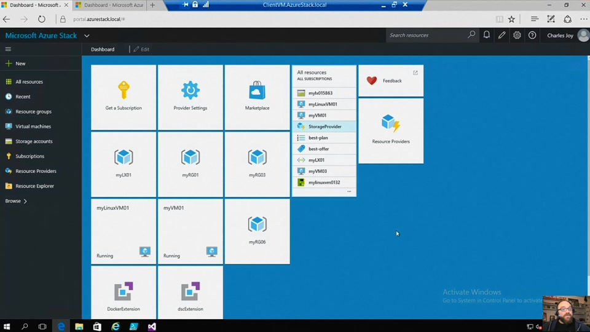Select mylx015863 in All resources list
This screenshot has height=332, width=590.
pos(324,93)
